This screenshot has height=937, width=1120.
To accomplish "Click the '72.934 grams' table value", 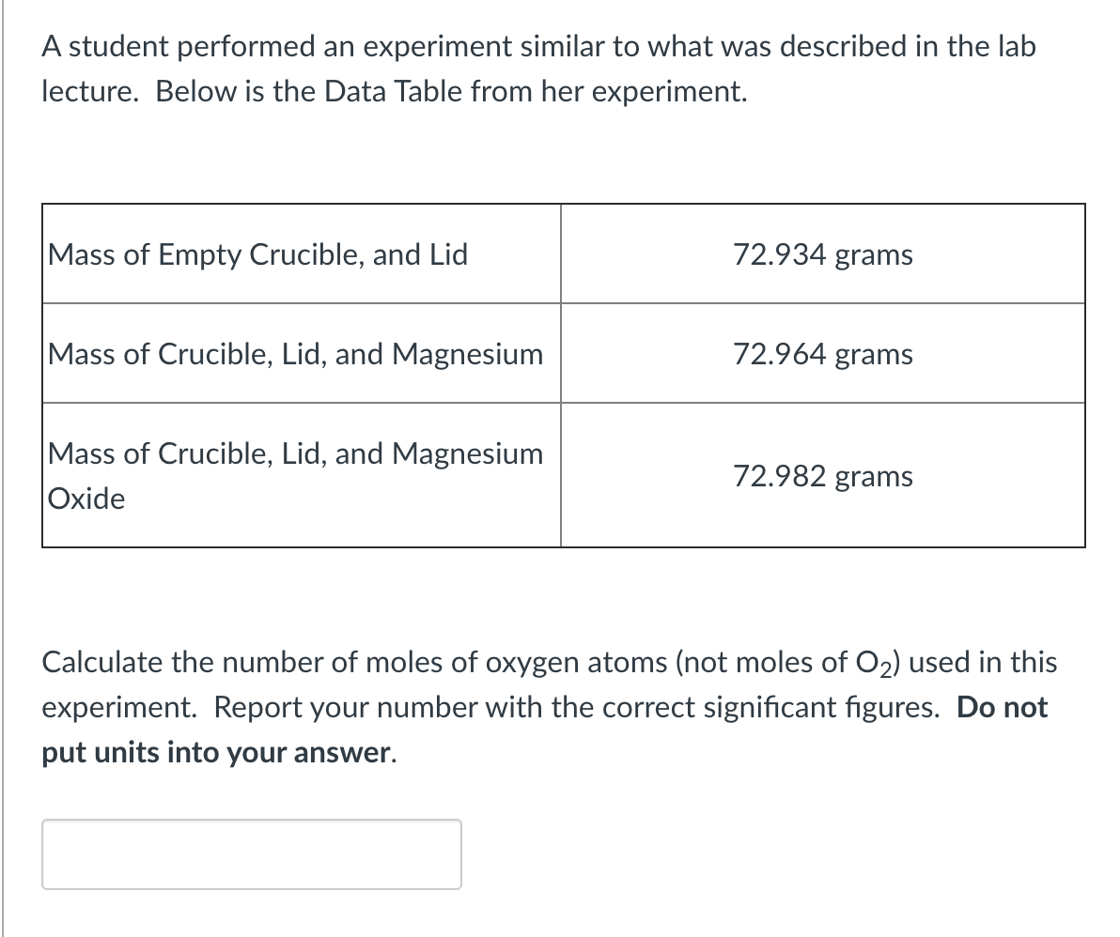I will click(823, 254).
